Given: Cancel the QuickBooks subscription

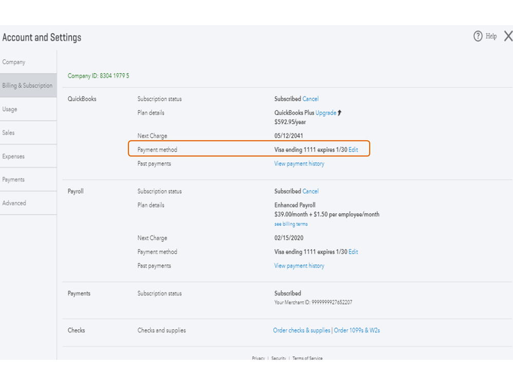Looking at the screenshot, I should [310, 99].
